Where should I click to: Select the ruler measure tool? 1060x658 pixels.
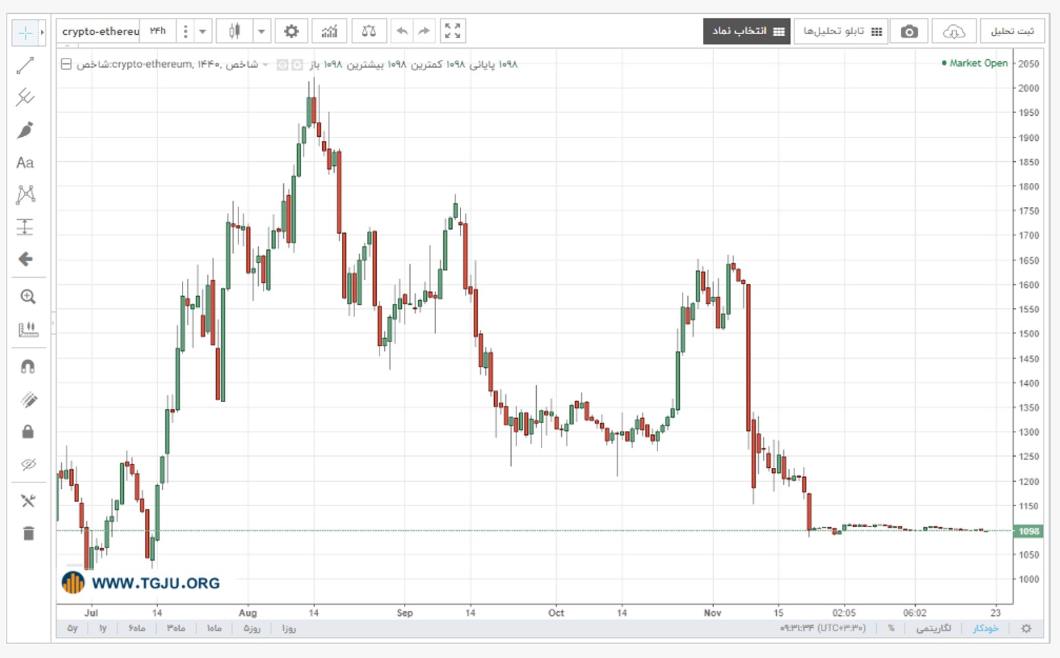point(28,329)
